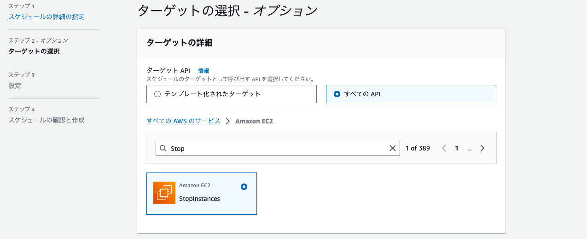This screenshot has width=587, height=239.
Task: Click into the Stop search field
Action: tap(278, 148)
